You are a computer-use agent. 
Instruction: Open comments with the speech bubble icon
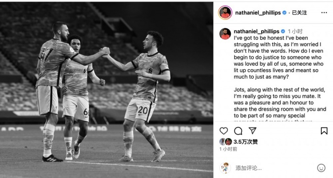(238, 131)
